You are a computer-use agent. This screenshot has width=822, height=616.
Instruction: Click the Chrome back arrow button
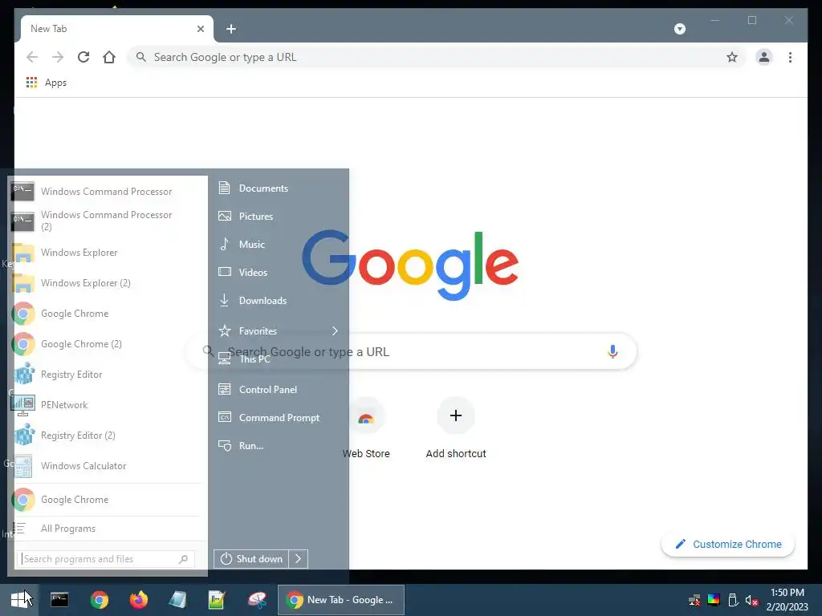point(32,57)
